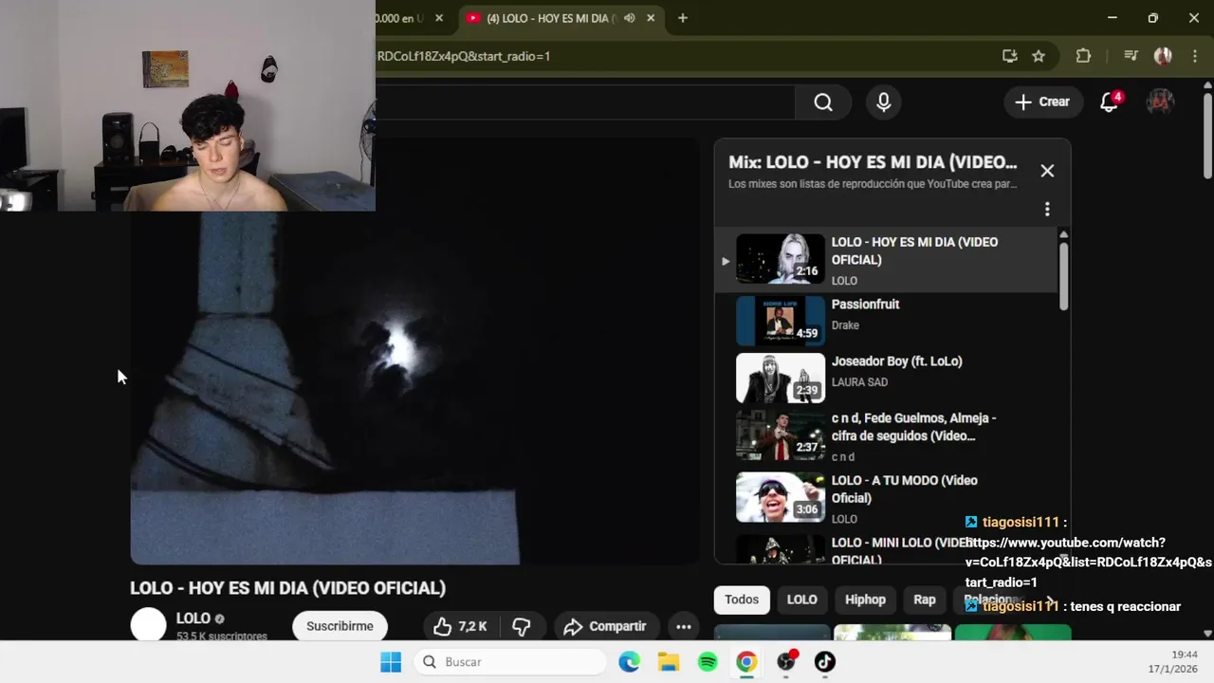
Task: Open the Mix panel three-dot options menu
Action: 1047,209
